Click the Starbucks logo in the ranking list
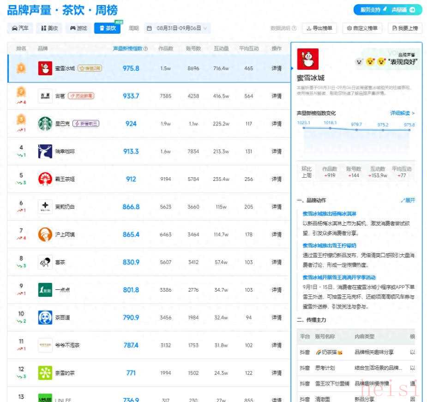Image resolution: width=427 pixels, height=402 pixels. point(45,124)
